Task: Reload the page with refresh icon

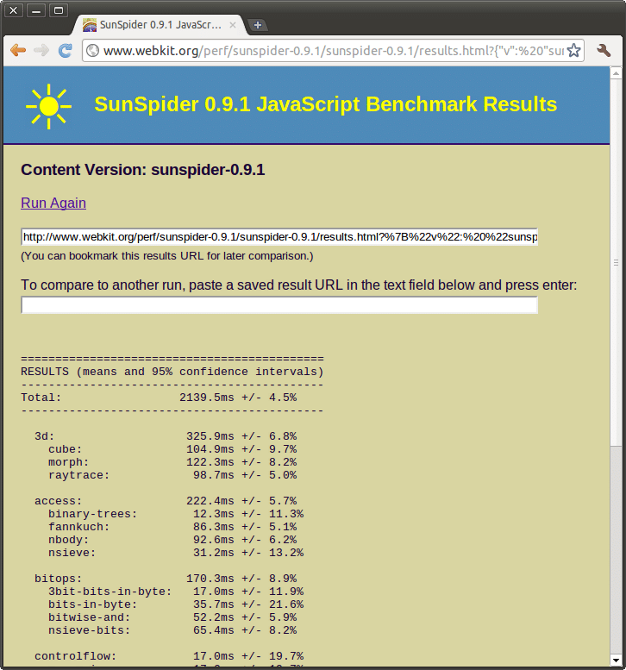Action: pyautogui.click(x=65, y=50)
